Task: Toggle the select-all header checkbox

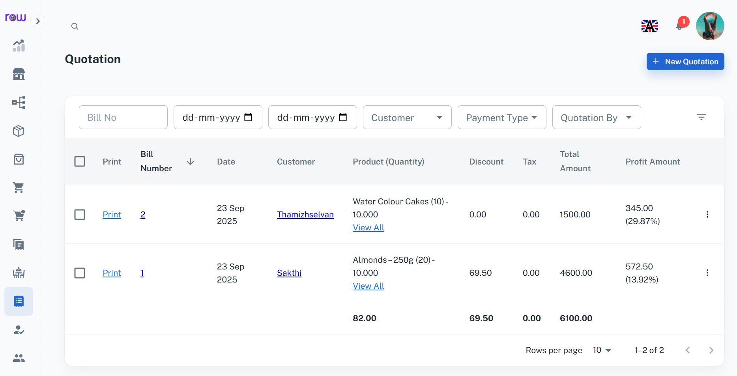Action: point(80,161)
